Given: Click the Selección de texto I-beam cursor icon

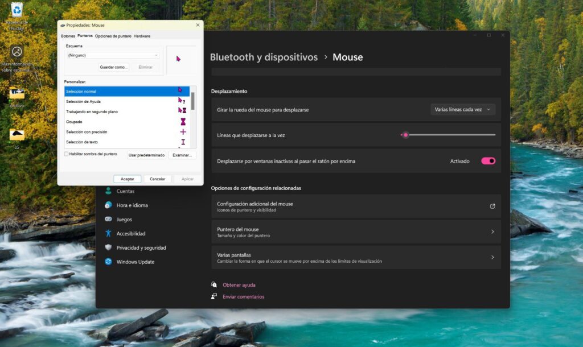Looking at the screenshot, I should coord(183,142).
